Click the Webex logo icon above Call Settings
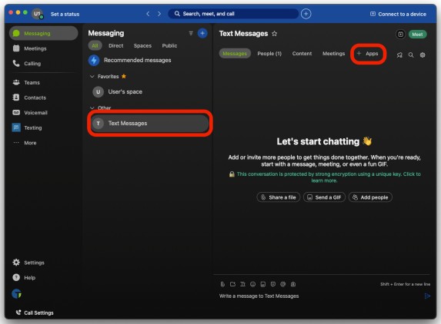441x324 pixels. click(17, 294)
